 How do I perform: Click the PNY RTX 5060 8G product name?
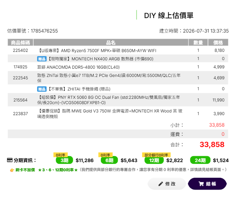point(109,100)
